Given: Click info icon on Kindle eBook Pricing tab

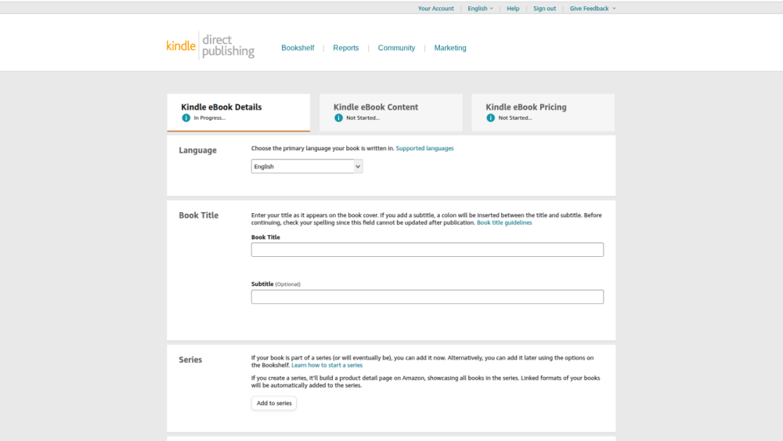Looking at the screenshot, I should pos(490,118).
